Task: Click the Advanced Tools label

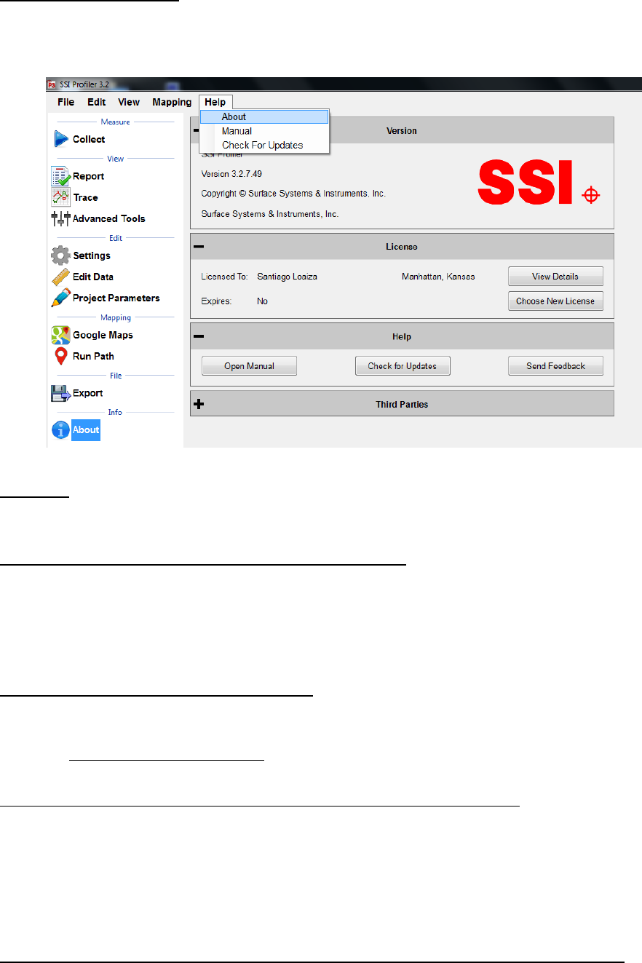Action: click(x=109, y=218)
